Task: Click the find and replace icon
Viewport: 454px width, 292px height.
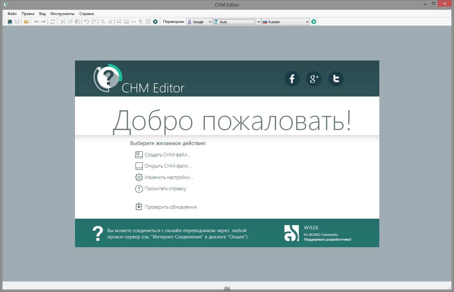Action: [110, 22]
